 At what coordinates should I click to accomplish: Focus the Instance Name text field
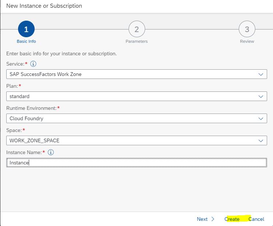click(137, 163)
